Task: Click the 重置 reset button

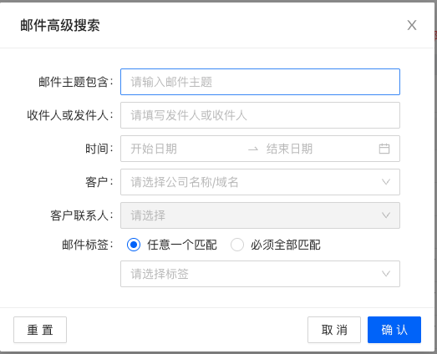Action: click(40, 330)
